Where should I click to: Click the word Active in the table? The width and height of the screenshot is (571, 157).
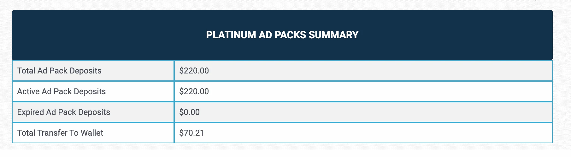[28, 91]
